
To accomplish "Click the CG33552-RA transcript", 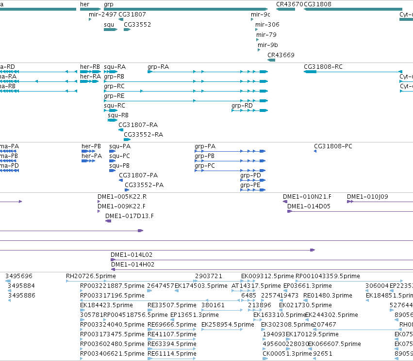I will 127,140.
